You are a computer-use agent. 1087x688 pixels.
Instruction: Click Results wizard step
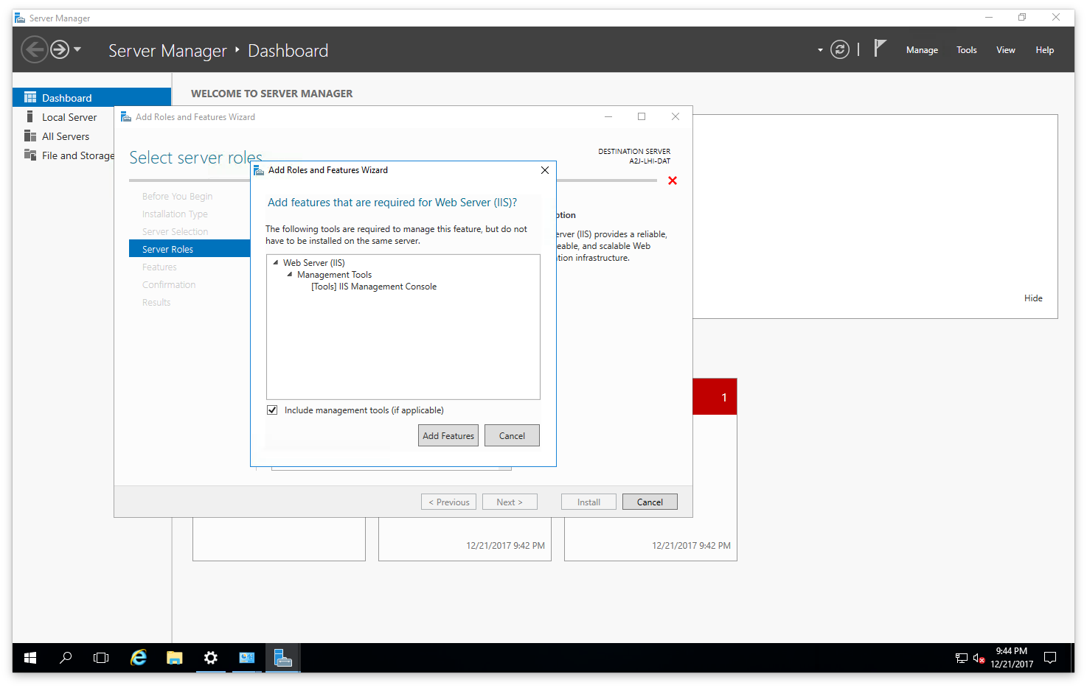[x=156, y=303]
